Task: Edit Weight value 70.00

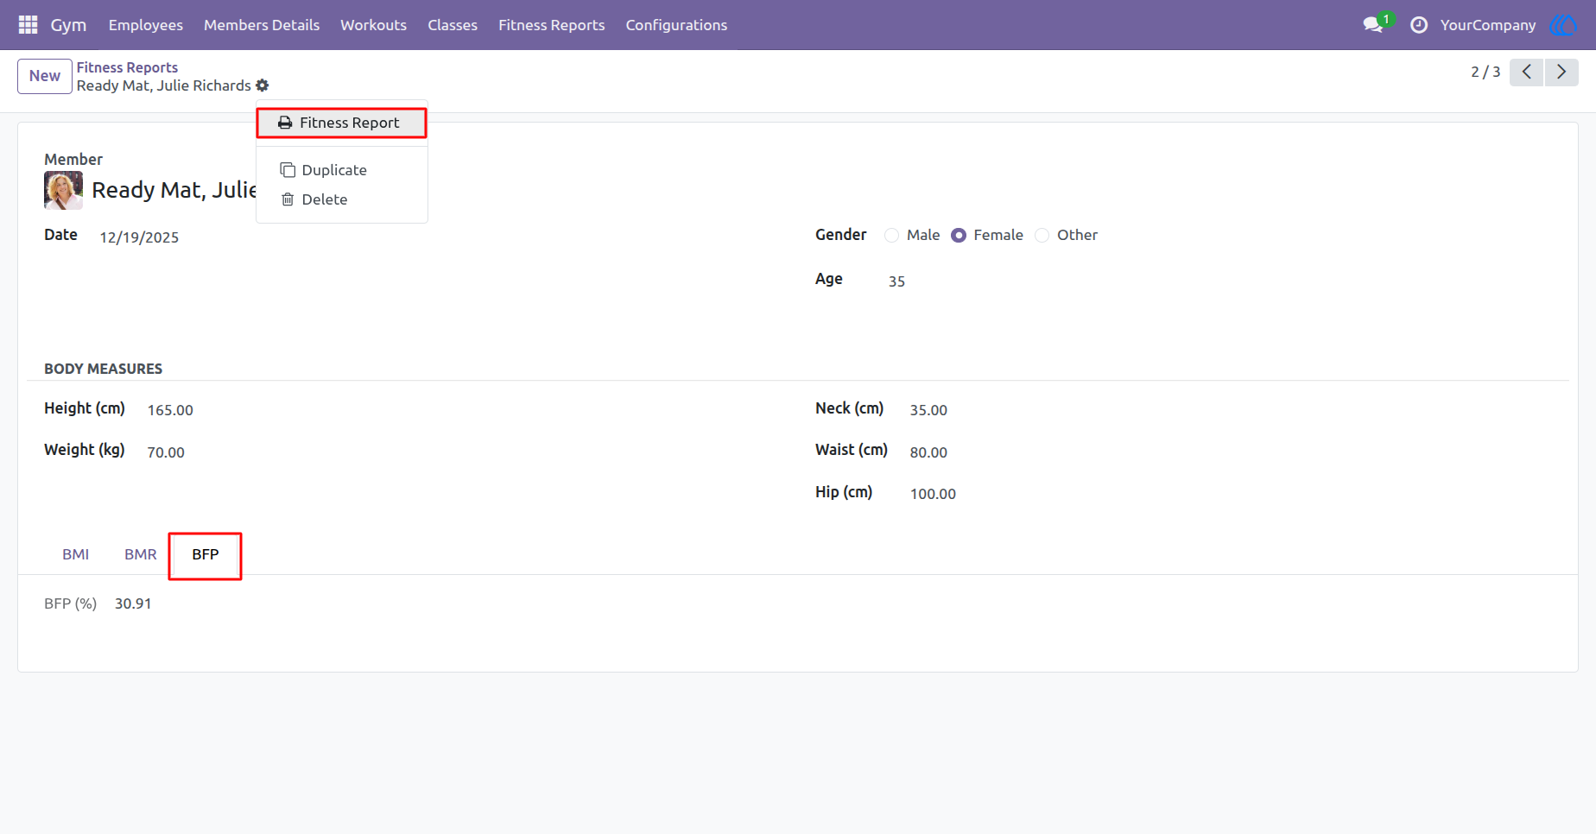Action: coord(166,452)
